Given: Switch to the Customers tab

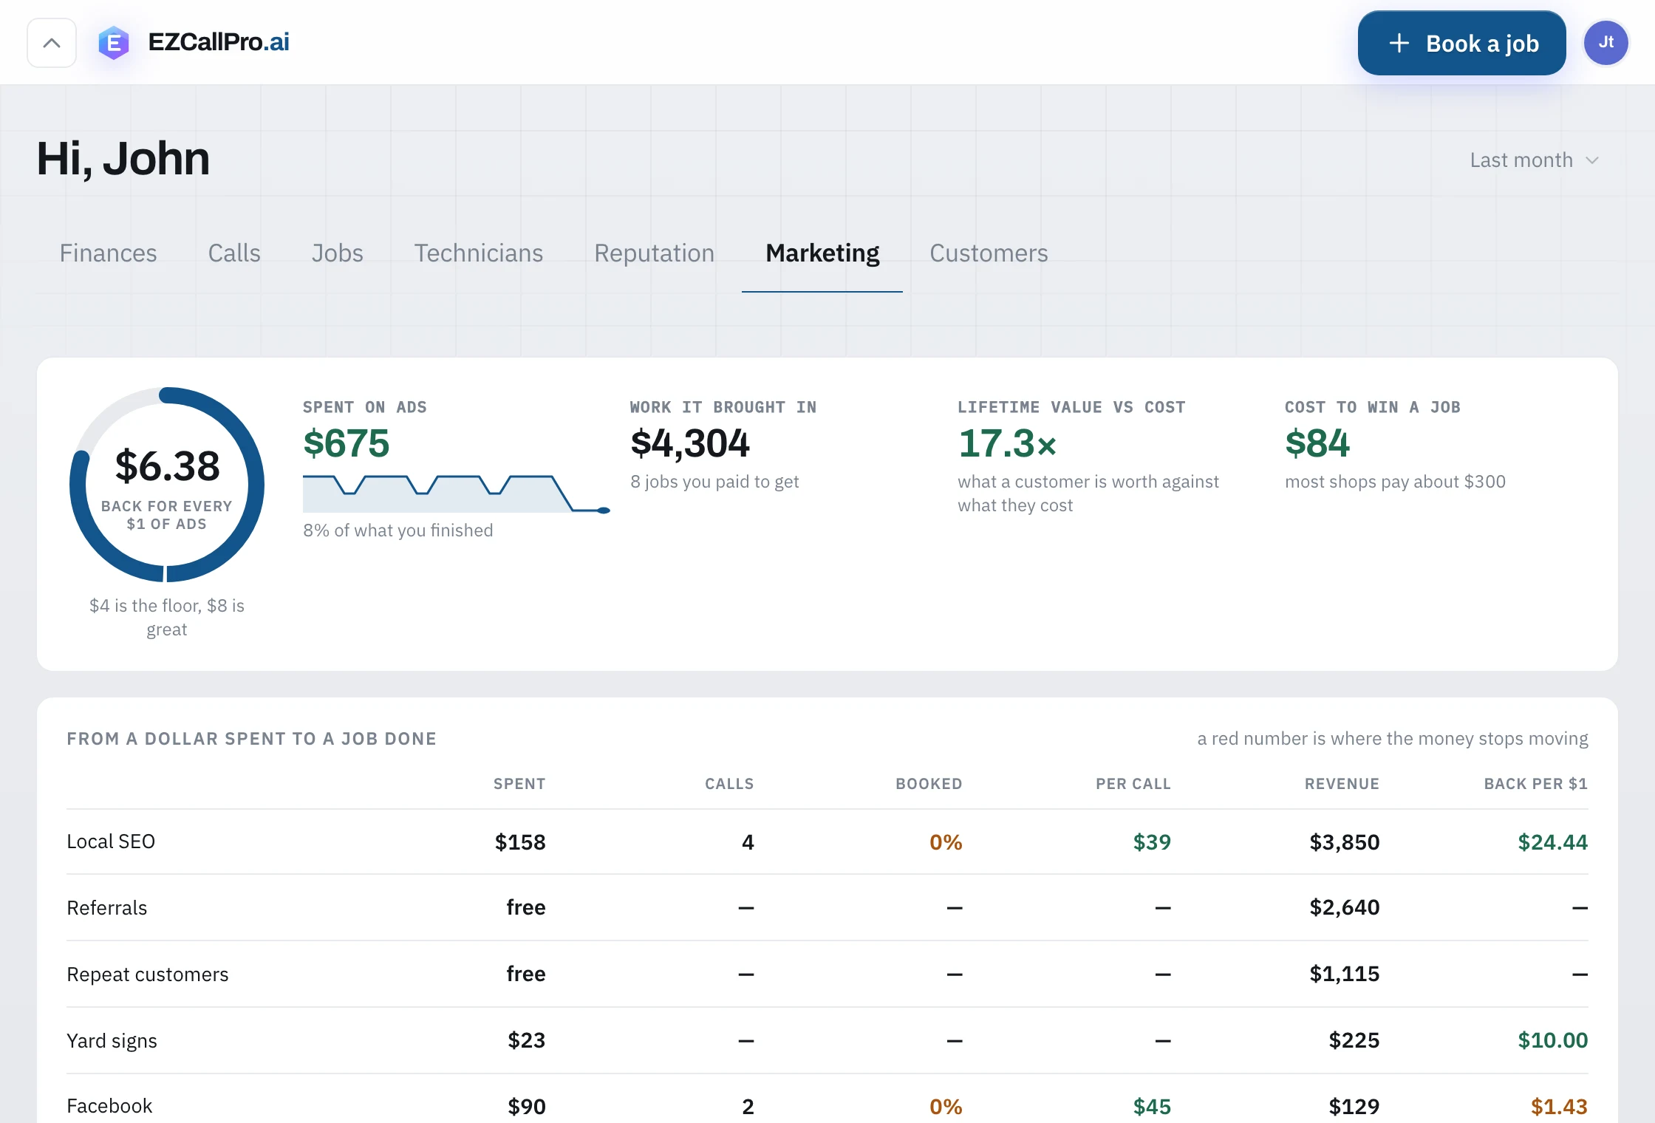Looking at the screenshot, I should click(x=989, y=253).
